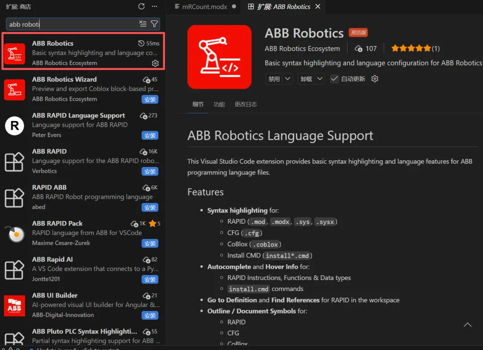483x350 pixels.
Task: Click the .modx code label
Action: click(280, 222)
